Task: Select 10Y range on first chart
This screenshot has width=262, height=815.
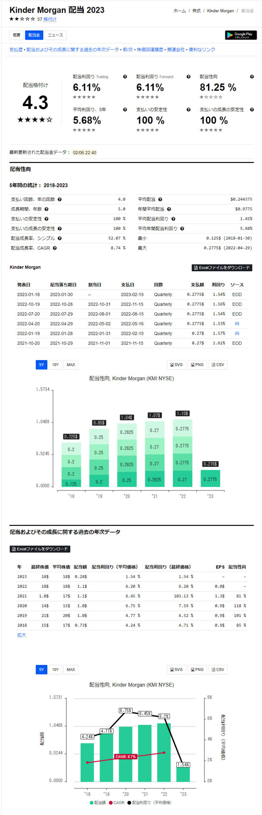Action: 55,365
